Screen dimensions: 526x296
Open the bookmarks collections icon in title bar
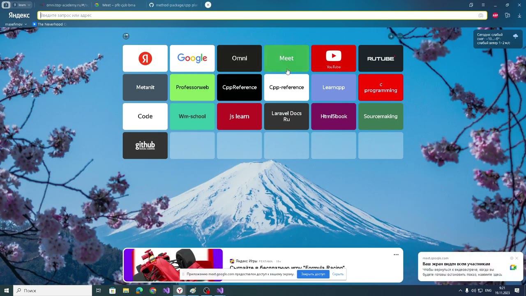click(x=471, y=5)
